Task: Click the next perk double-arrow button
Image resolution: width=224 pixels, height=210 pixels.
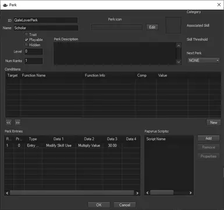Action: (17, 122)
